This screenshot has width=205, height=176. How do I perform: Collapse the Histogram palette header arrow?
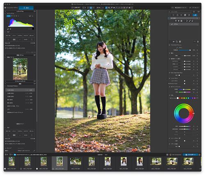[x=5, y=11]
